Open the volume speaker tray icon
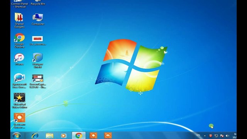This screenshot has height=139, width=247. pos(227,136)
